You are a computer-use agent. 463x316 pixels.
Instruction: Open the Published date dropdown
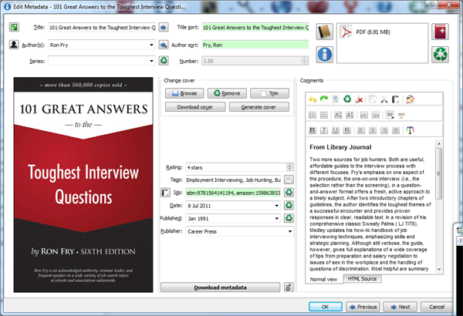tap(277, 219)
